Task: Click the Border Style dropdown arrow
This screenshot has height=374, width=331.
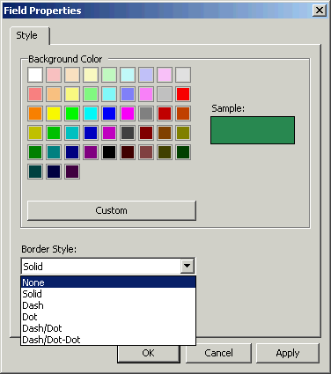Action: pyautogui.click(x=188, y=267)
